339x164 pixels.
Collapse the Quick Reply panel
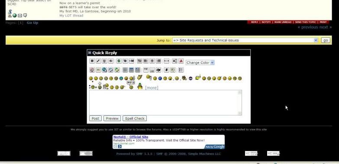click(90, 52)
